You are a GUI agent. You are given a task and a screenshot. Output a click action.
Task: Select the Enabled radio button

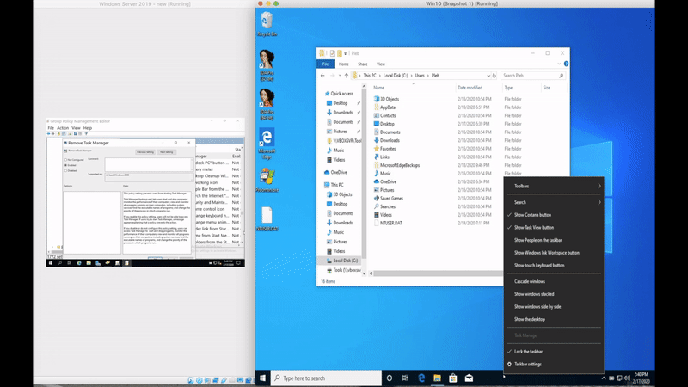[66, 165]
